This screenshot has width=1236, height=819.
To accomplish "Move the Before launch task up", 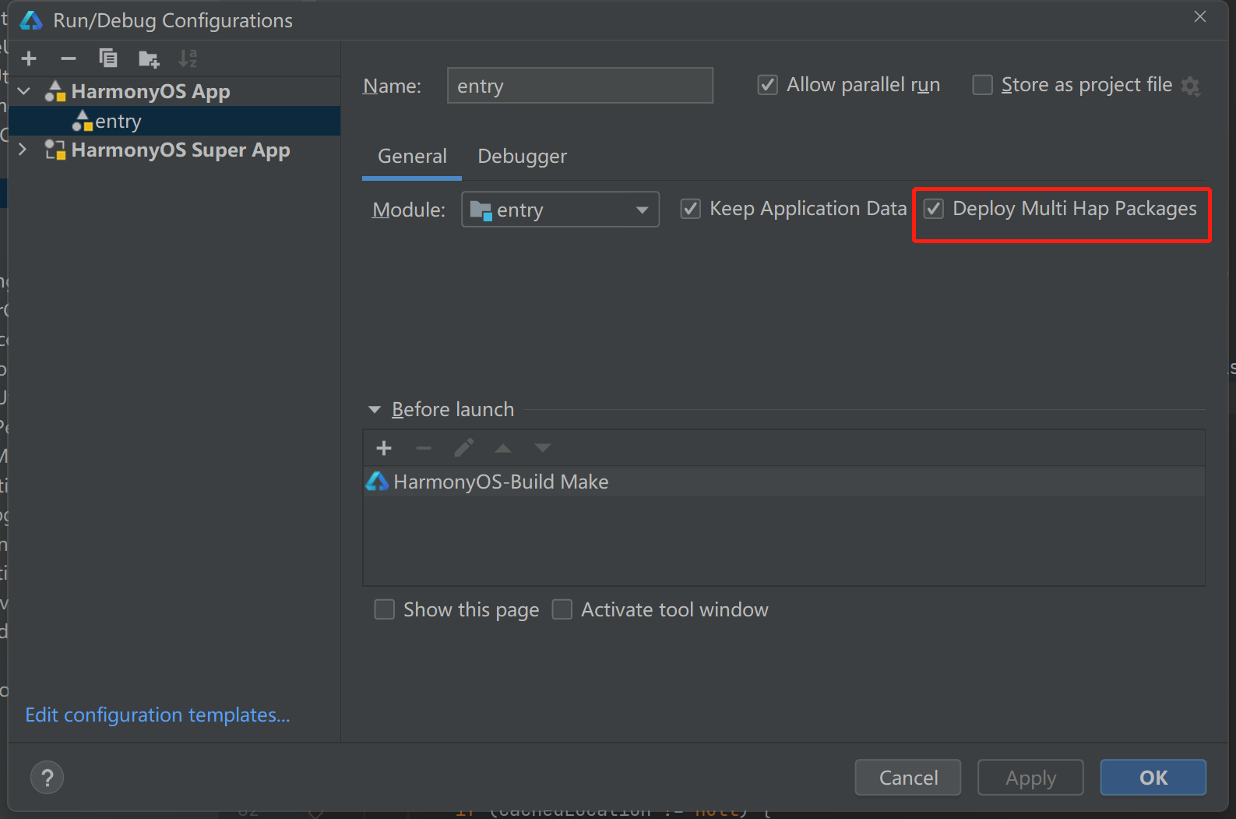I will click(503, 448).
